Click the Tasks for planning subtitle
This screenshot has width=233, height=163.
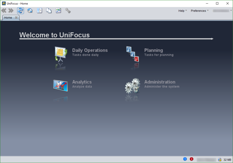click(x=159, y=55)
